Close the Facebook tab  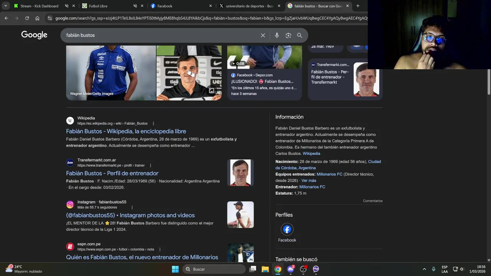(x=211, y=6)
